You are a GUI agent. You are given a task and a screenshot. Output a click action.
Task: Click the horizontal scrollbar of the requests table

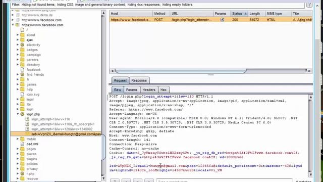(181, 71)
